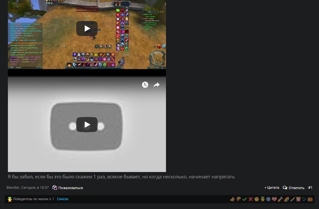Report the post via Пожаловаться
The image size is (319, 209).
pos(68,187)
